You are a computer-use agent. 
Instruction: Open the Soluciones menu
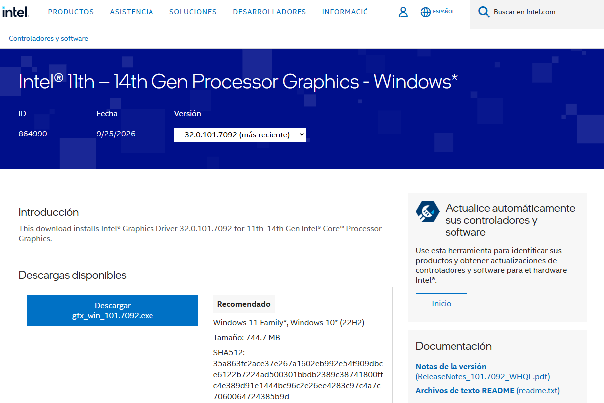point(193,12)
